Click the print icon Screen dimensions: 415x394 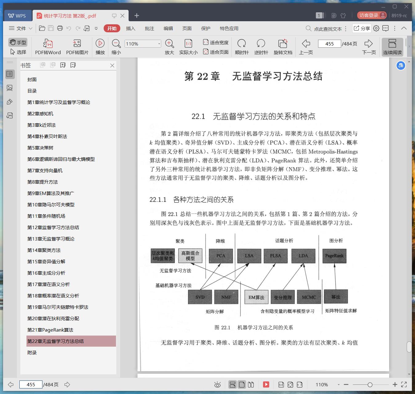click(60, 28)
